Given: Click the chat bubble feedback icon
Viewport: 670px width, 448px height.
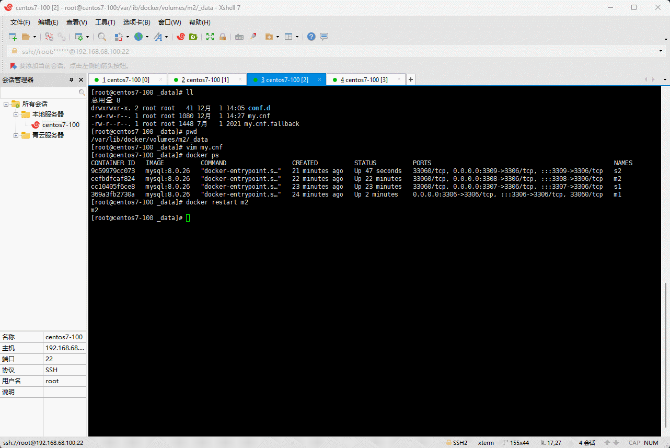Looking at the screenshot, I should pos(324,37).
